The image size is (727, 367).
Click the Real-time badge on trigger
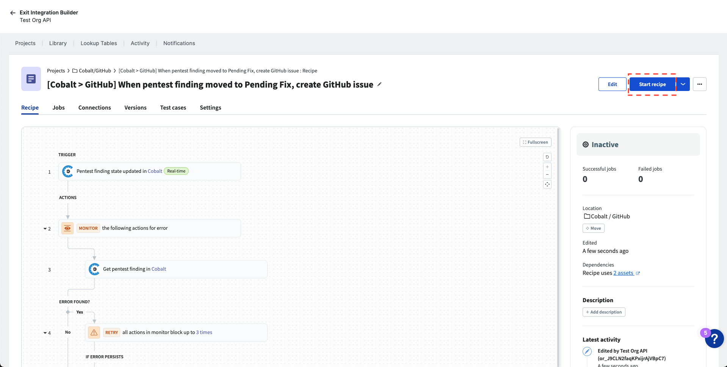[x=176, y=171]
